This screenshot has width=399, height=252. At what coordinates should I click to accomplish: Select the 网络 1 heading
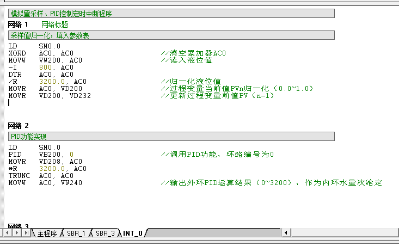point(18,24)
